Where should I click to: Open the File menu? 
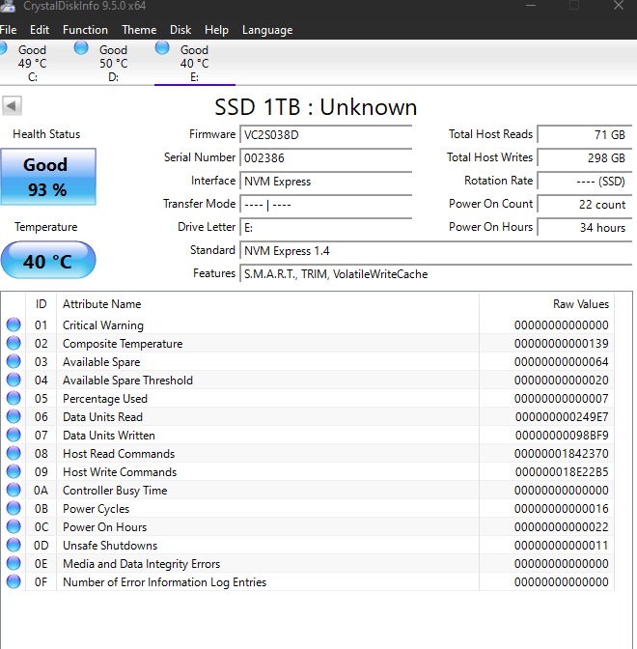[x=9, y=30]
